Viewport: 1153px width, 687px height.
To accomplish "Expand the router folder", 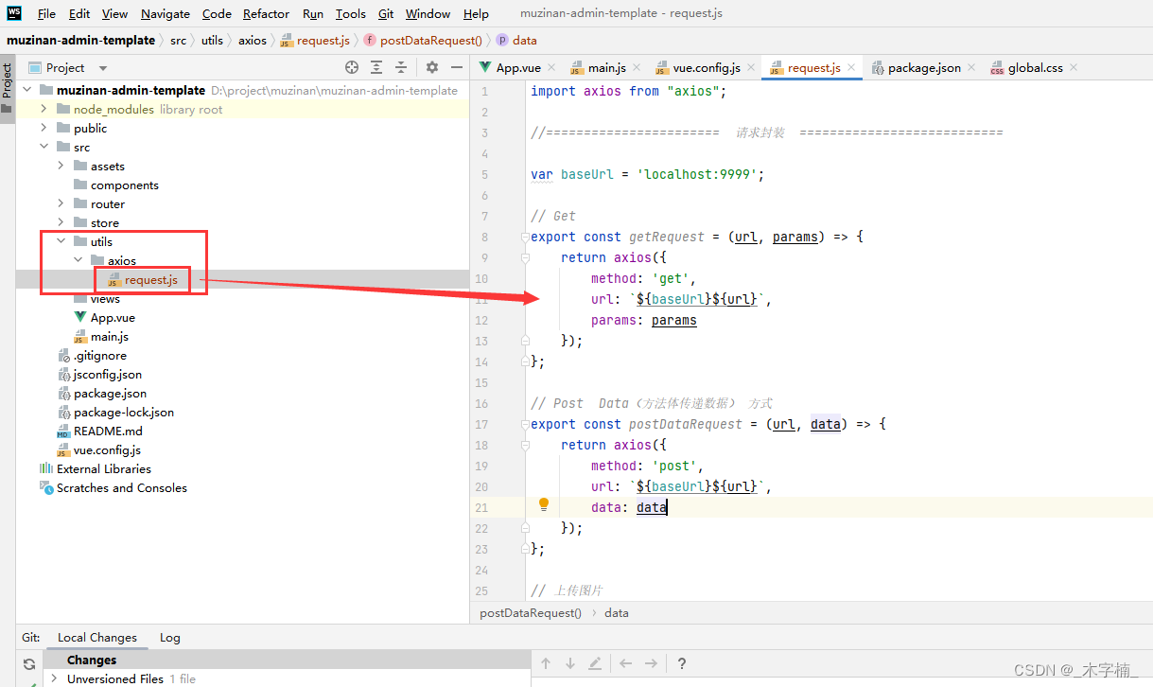I will [x=61, y=203].
